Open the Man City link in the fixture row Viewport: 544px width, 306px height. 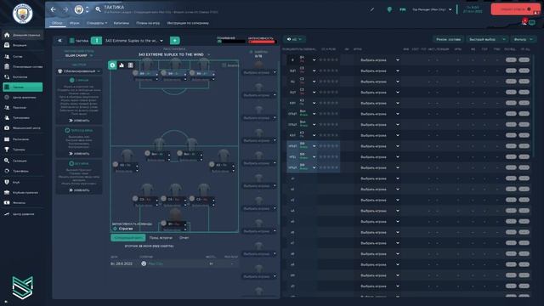[x=156, y=263]
